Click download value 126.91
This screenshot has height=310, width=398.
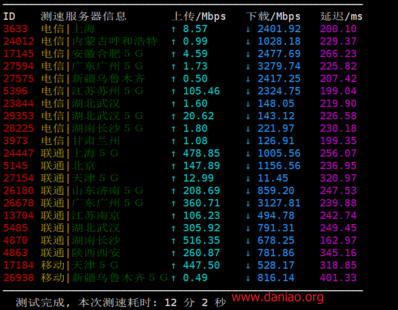(276, 141)
